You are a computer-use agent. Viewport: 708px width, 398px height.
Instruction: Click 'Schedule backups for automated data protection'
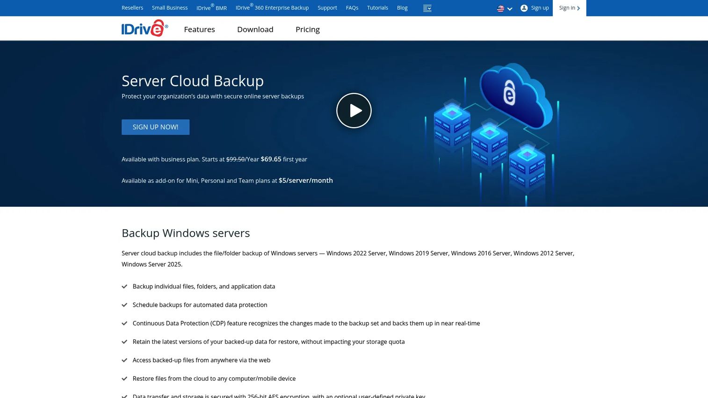click(x=200, y=305)
